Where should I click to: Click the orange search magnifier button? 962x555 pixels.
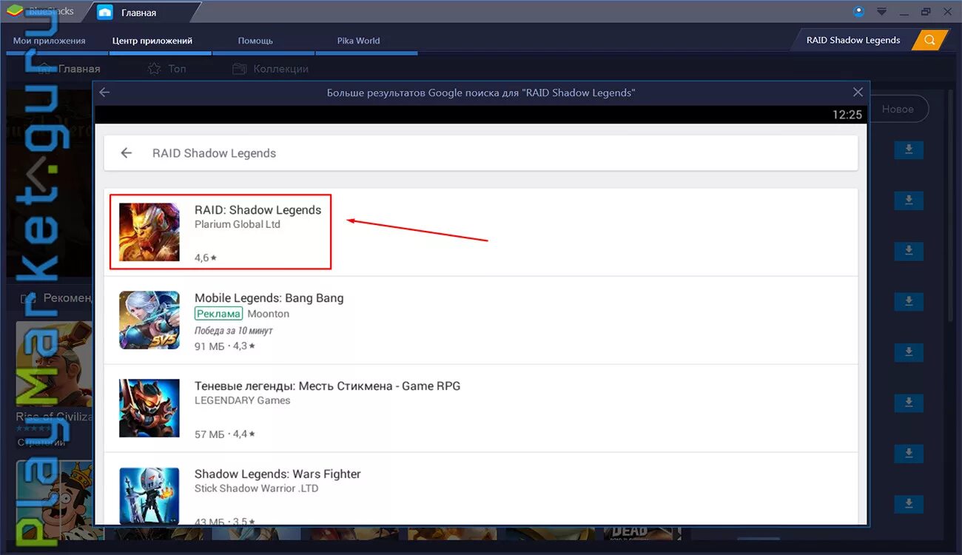[929, 40]
